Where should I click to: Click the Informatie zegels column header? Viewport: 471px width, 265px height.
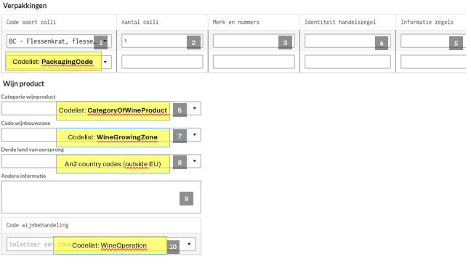pos(427,23)
